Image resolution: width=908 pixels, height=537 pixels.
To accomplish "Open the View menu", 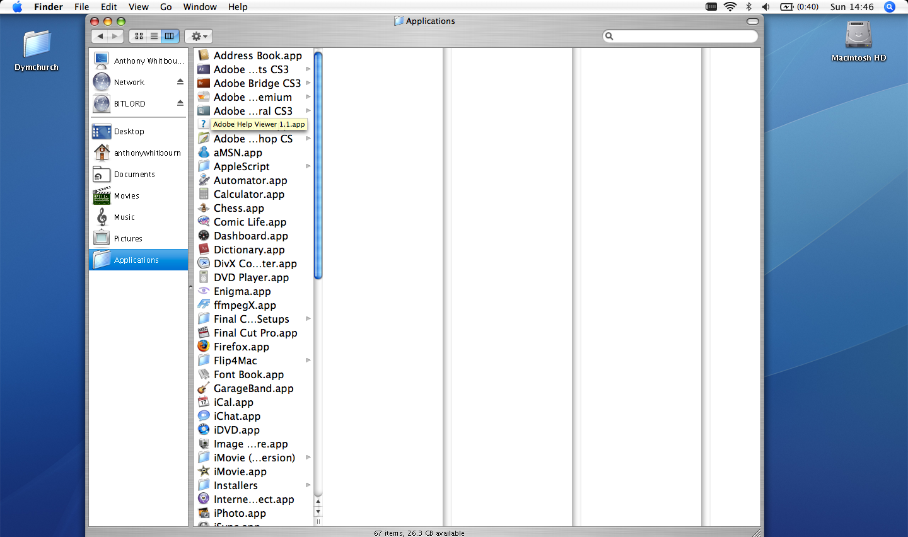I will coord(139,7).
